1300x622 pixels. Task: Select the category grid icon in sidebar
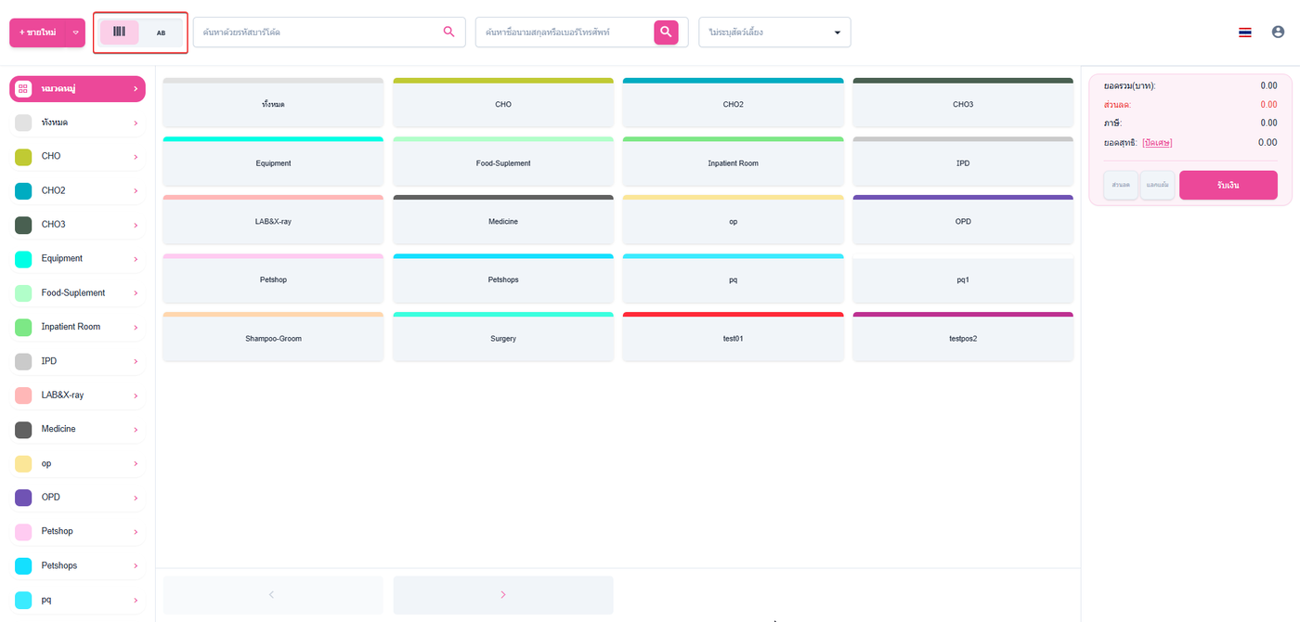24,88
